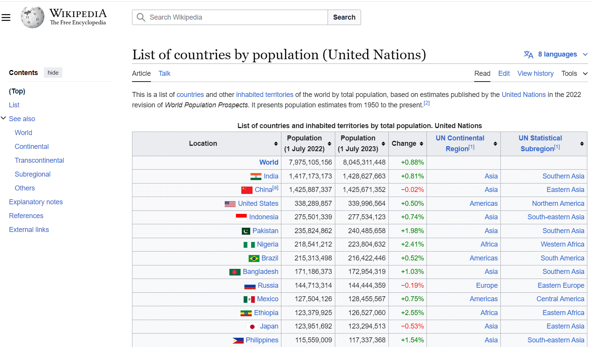
Task: Open the Tools dropdown menu
Action: pyautogui.click(x=574, y=73)
